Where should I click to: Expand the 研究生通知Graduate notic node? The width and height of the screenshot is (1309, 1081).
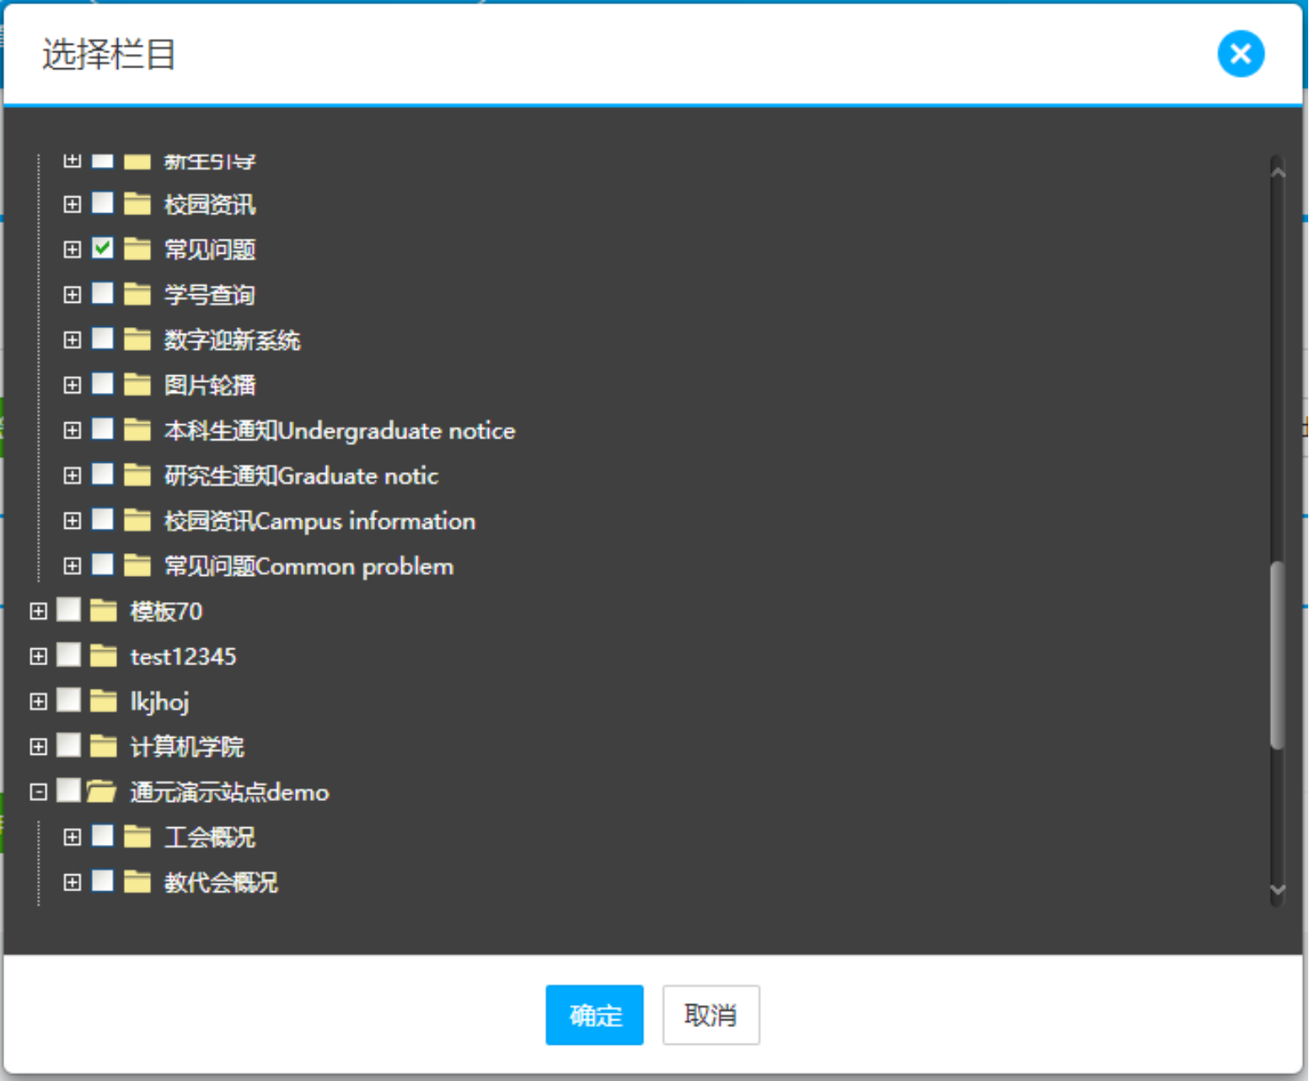click(x=72, y=476)
